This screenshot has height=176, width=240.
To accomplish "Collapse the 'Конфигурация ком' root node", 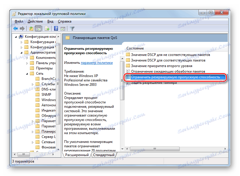I will point(16,37).
